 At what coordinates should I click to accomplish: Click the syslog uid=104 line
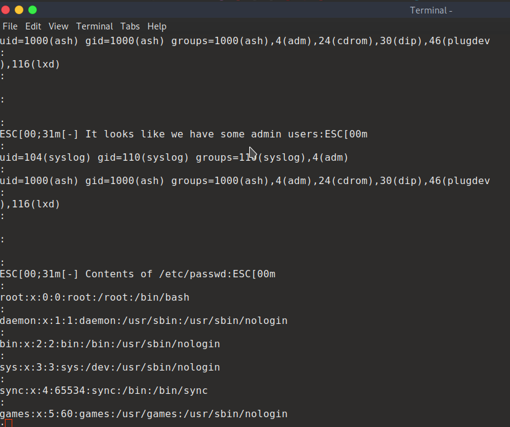tap(174, 158)
